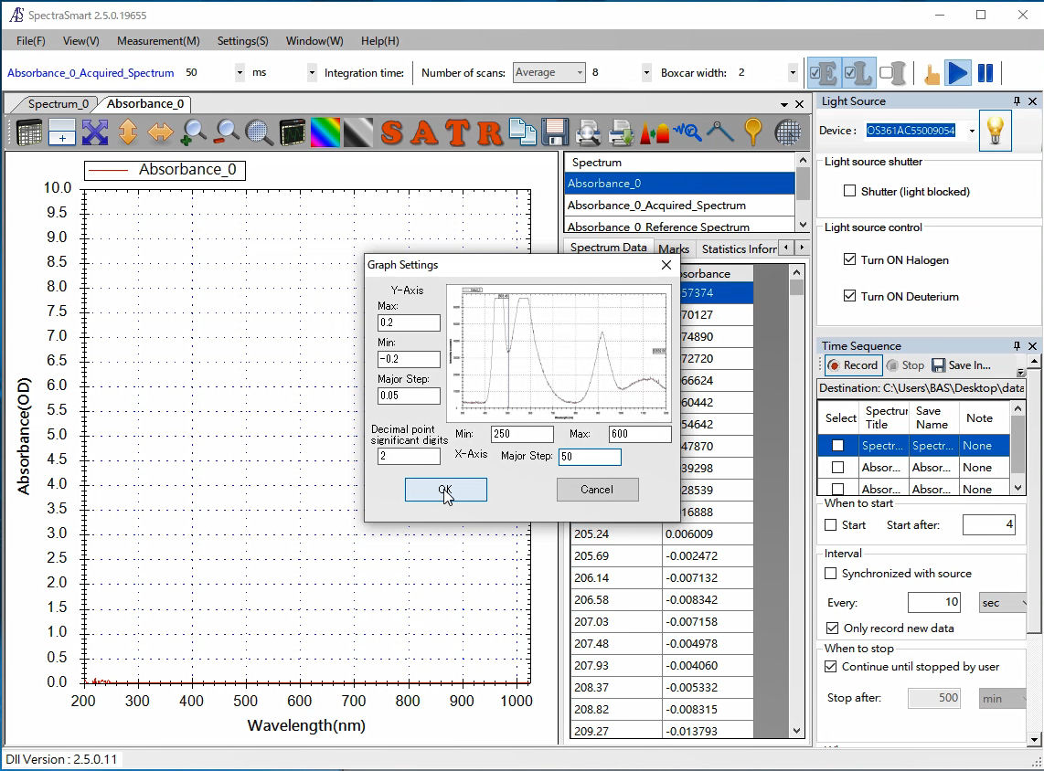Click the orange A absorbance icon

[x=424, y=132]
